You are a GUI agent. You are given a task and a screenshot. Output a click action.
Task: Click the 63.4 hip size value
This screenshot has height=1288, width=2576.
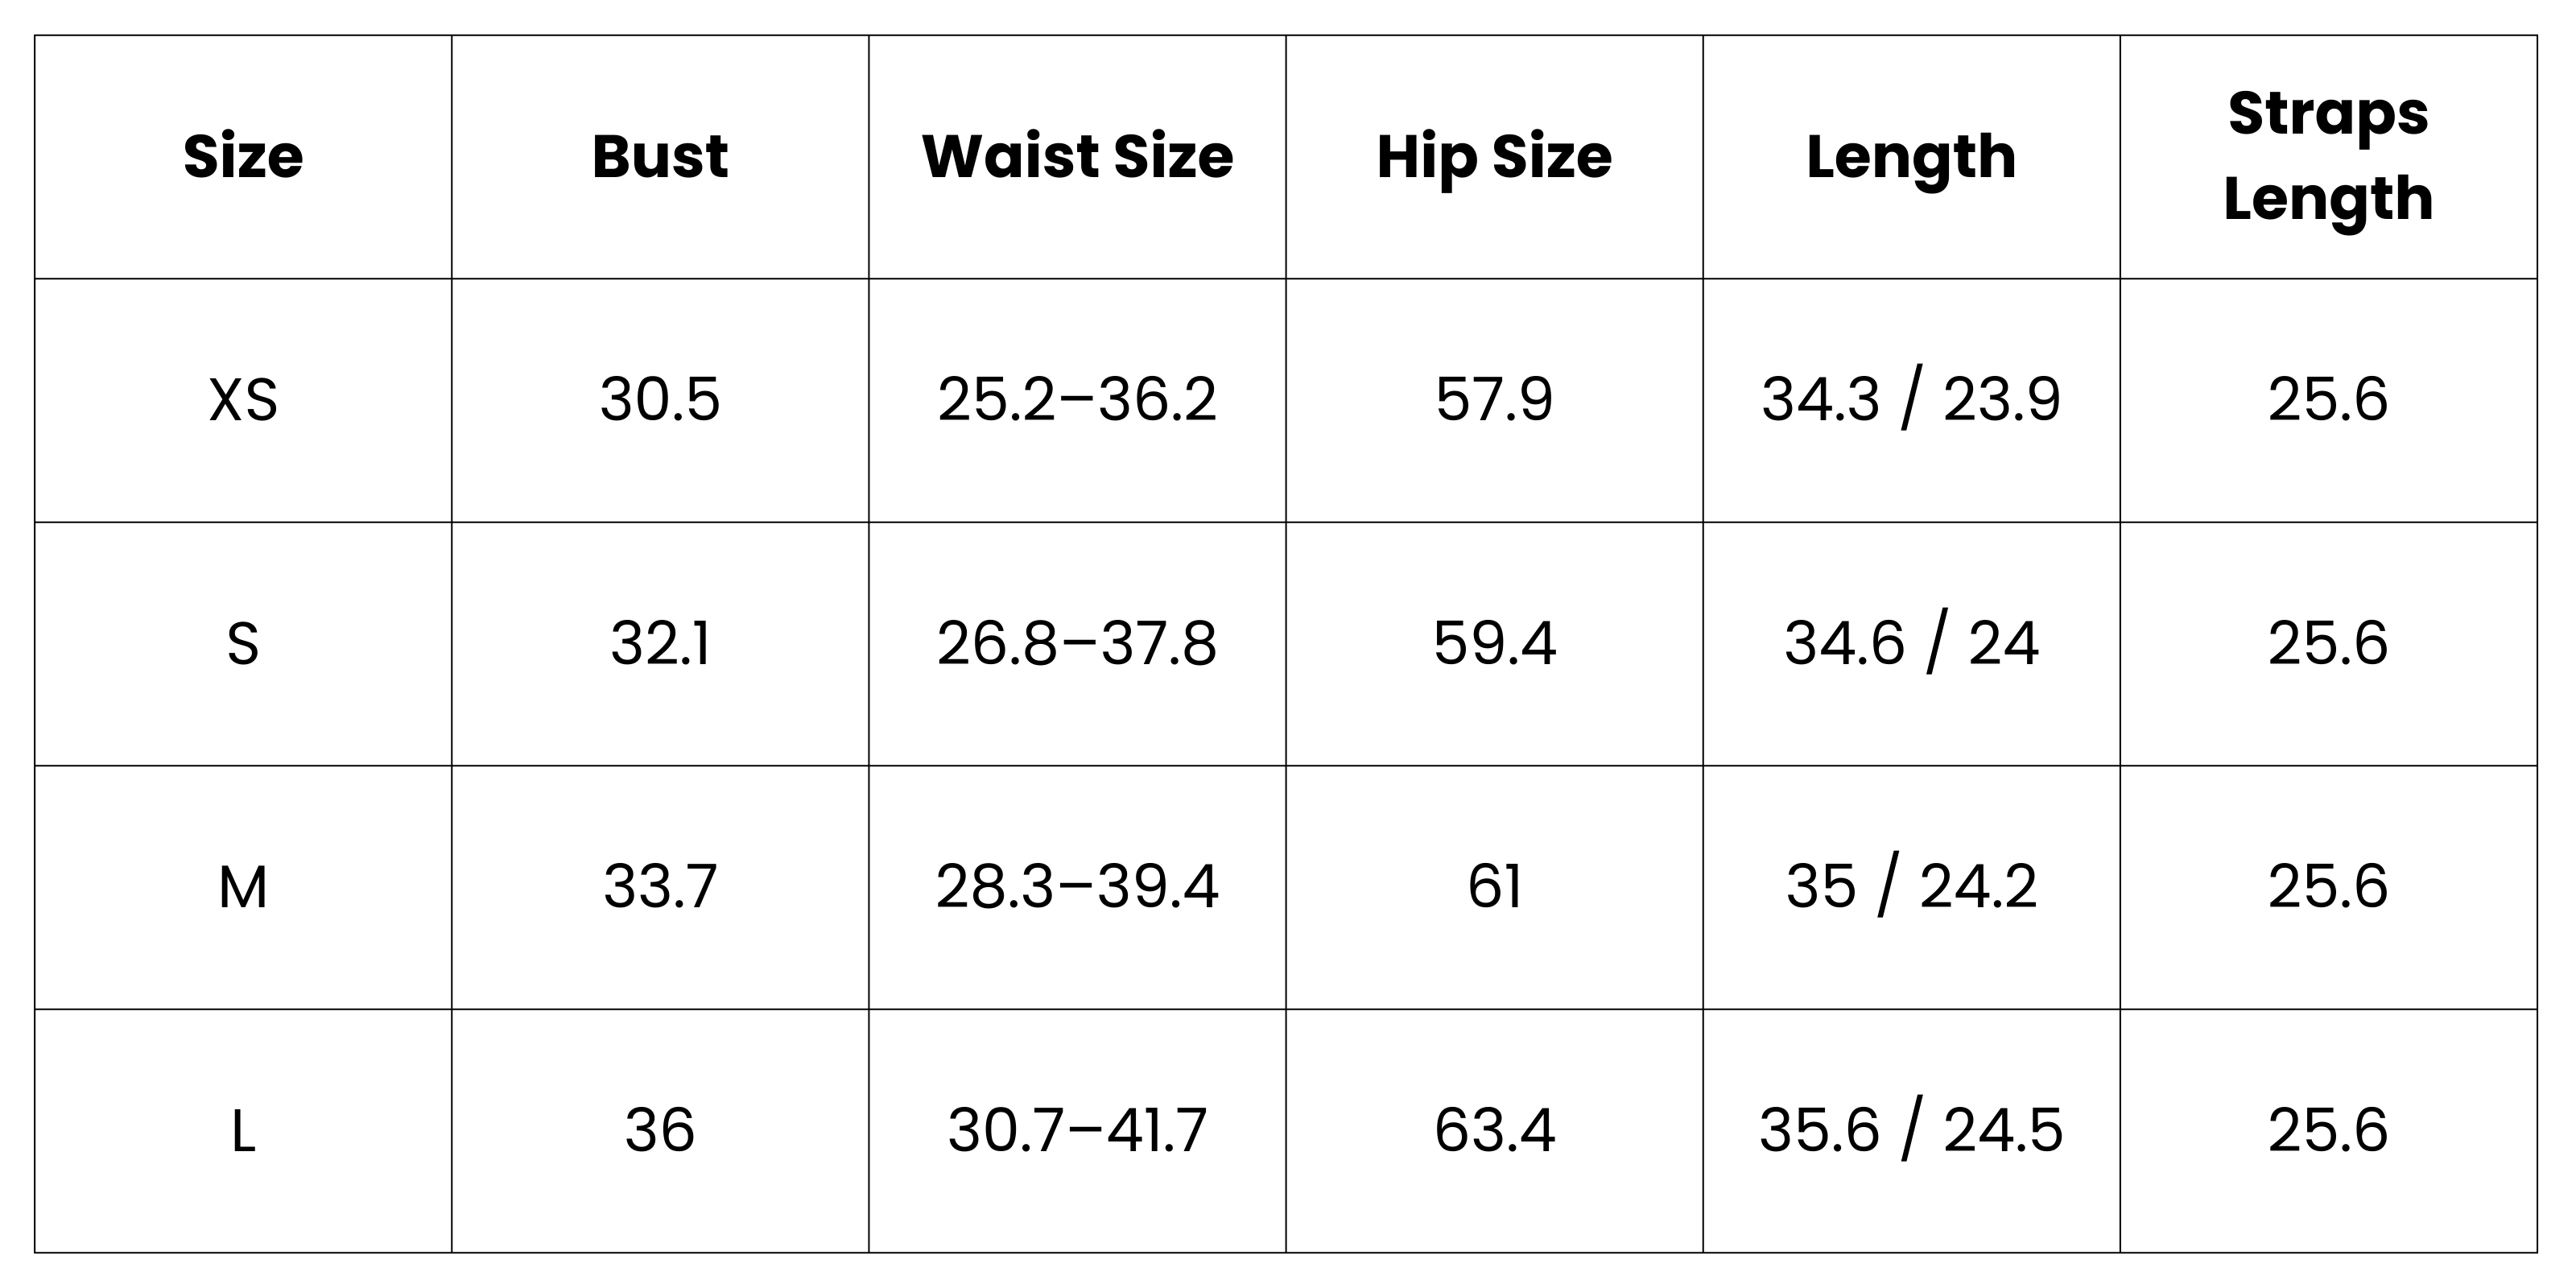click(x=1494, y=1131)
